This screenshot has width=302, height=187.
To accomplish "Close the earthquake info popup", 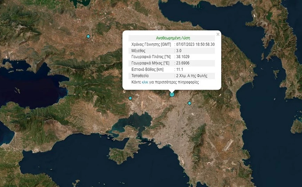I will click(218, 34).
